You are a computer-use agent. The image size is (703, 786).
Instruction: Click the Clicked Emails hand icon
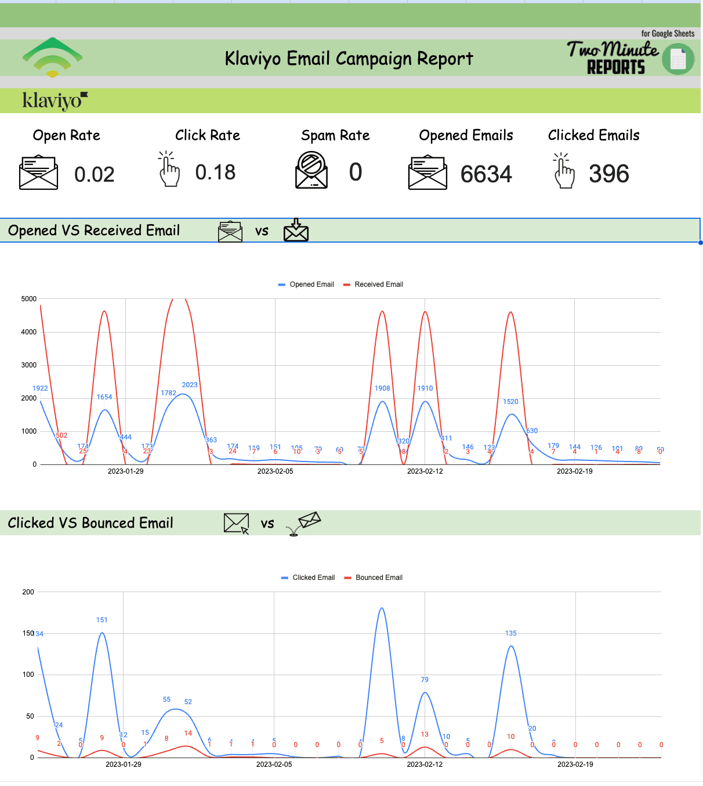pos(564,171)
